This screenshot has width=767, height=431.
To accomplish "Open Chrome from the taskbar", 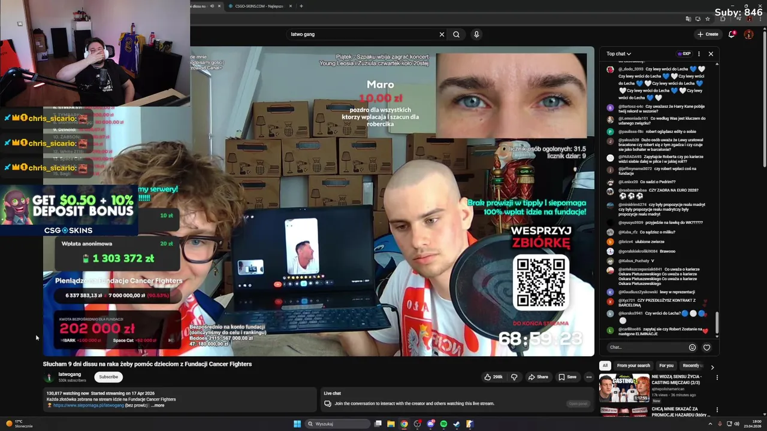I will click(404, 424).
